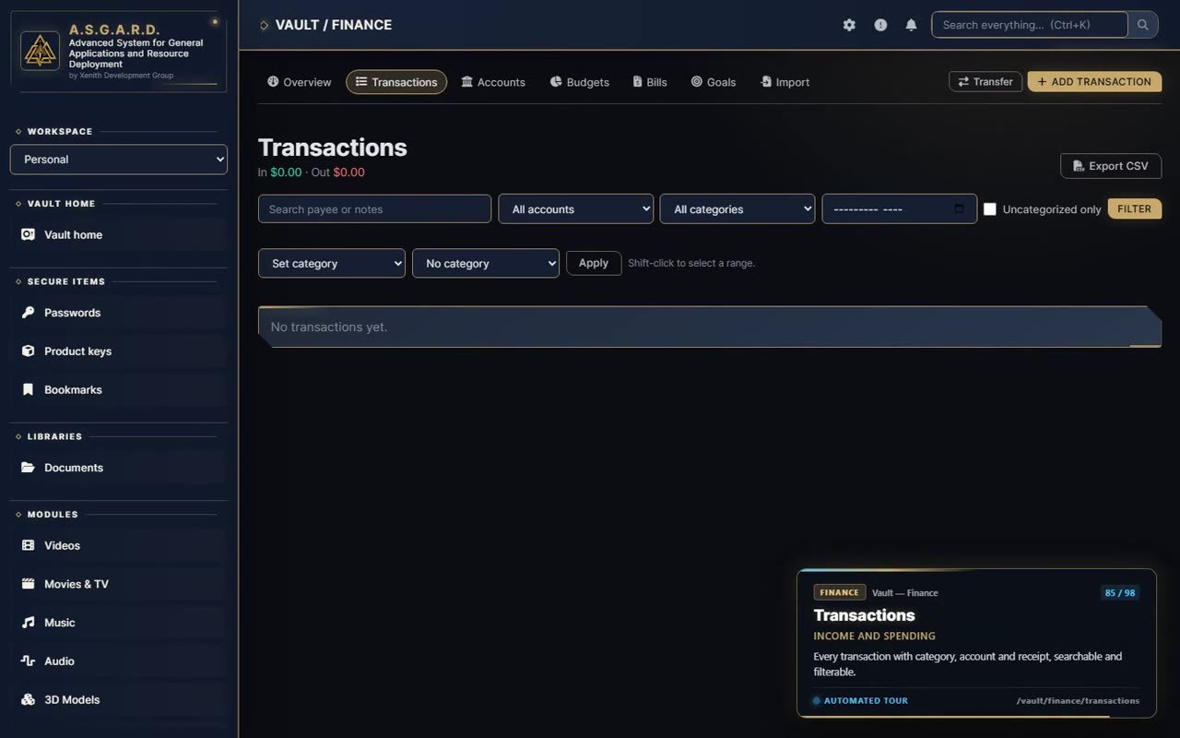The width and height of the screenshot is (1180, 738).
Task: Click the alert info icon in header
Action: click(x=880, y=25)
